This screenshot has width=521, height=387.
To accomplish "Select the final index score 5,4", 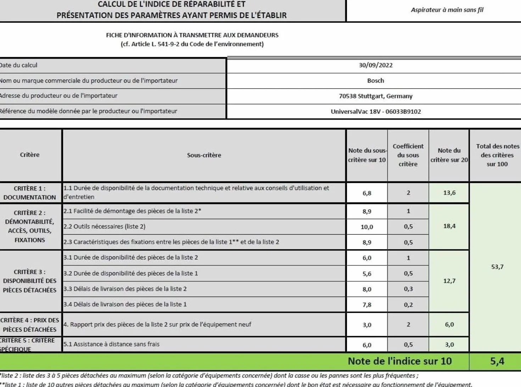I will point(496,361).
